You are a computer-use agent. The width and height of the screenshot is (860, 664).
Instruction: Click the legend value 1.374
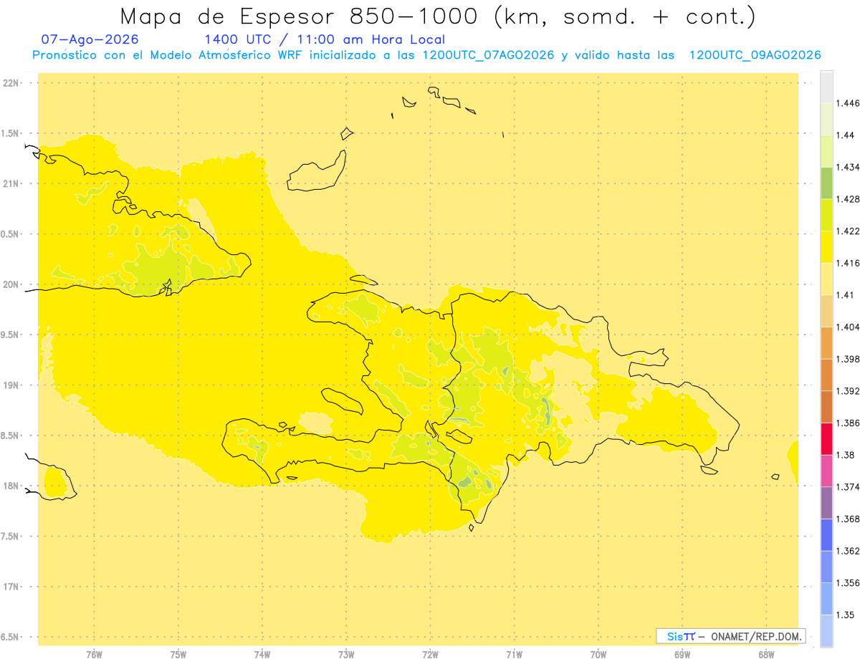pyautogui.click(x=849, y=487)
